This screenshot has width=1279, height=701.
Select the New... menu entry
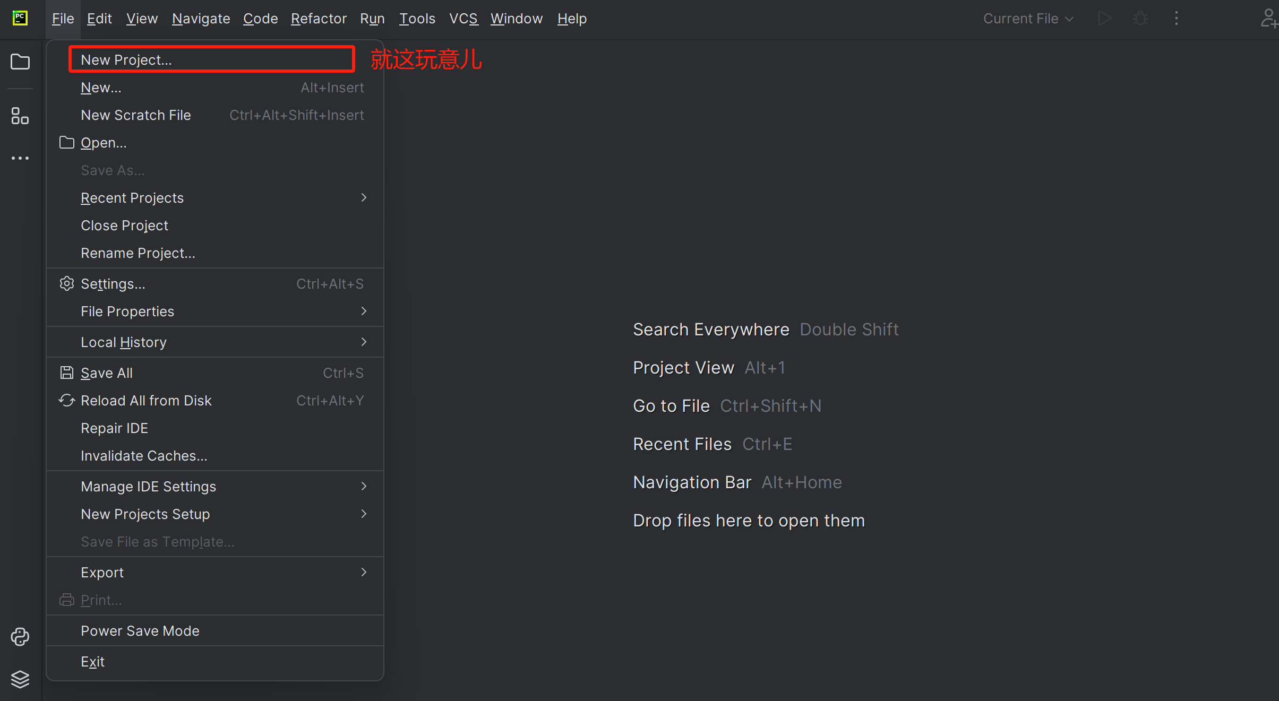point(215,87)
